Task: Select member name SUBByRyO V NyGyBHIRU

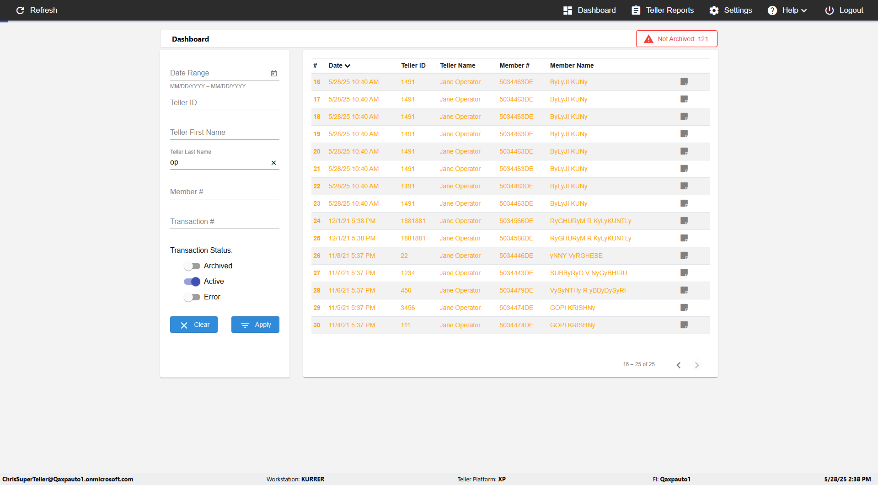Action: (x=589, y=273)
